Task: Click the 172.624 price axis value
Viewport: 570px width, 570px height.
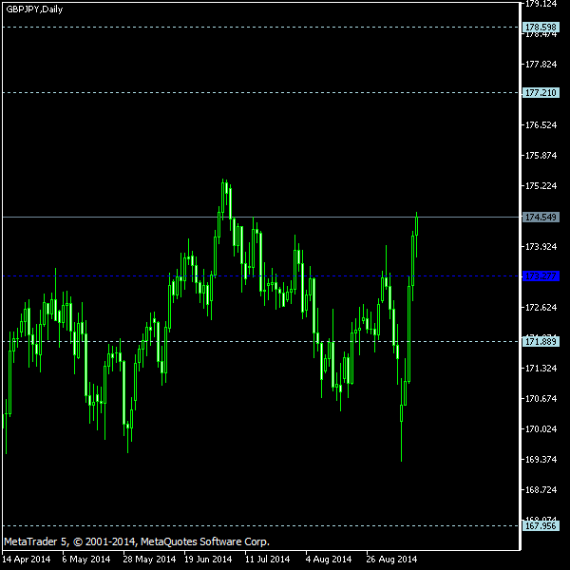Action: (541, 308)
